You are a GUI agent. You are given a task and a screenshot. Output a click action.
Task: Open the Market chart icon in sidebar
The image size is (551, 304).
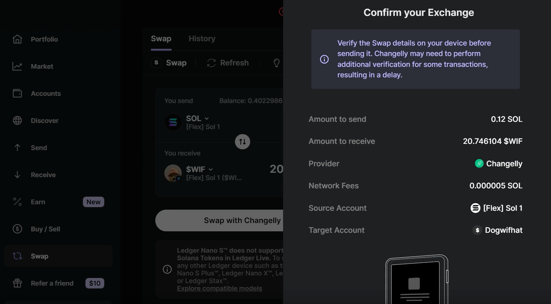click(x=17, y=67)
